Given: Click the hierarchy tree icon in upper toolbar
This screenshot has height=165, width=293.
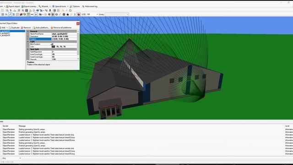Looking at the screenshot, I should click(15, 11).
